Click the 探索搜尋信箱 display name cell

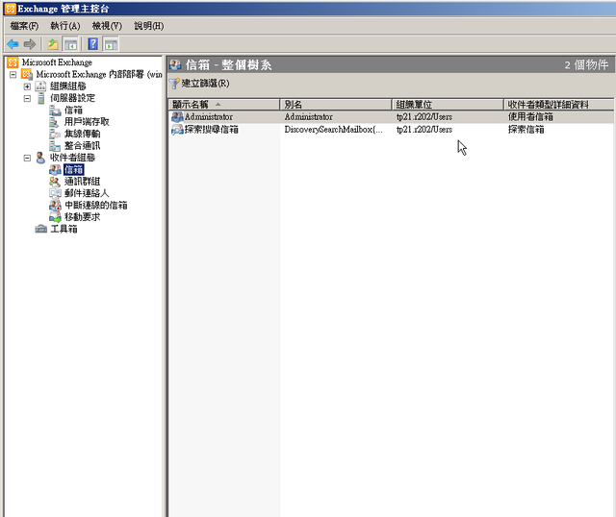coord(212,130)
